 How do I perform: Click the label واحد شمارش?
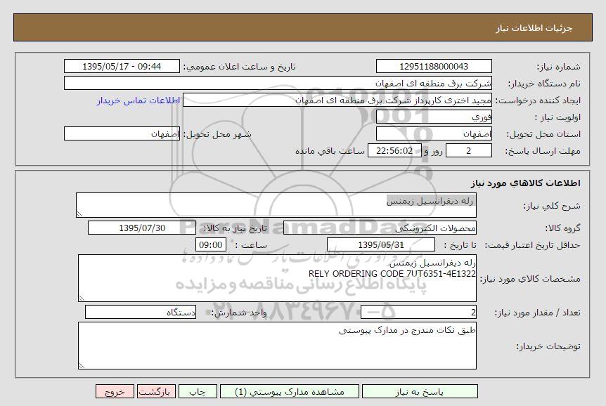point(240,313)
